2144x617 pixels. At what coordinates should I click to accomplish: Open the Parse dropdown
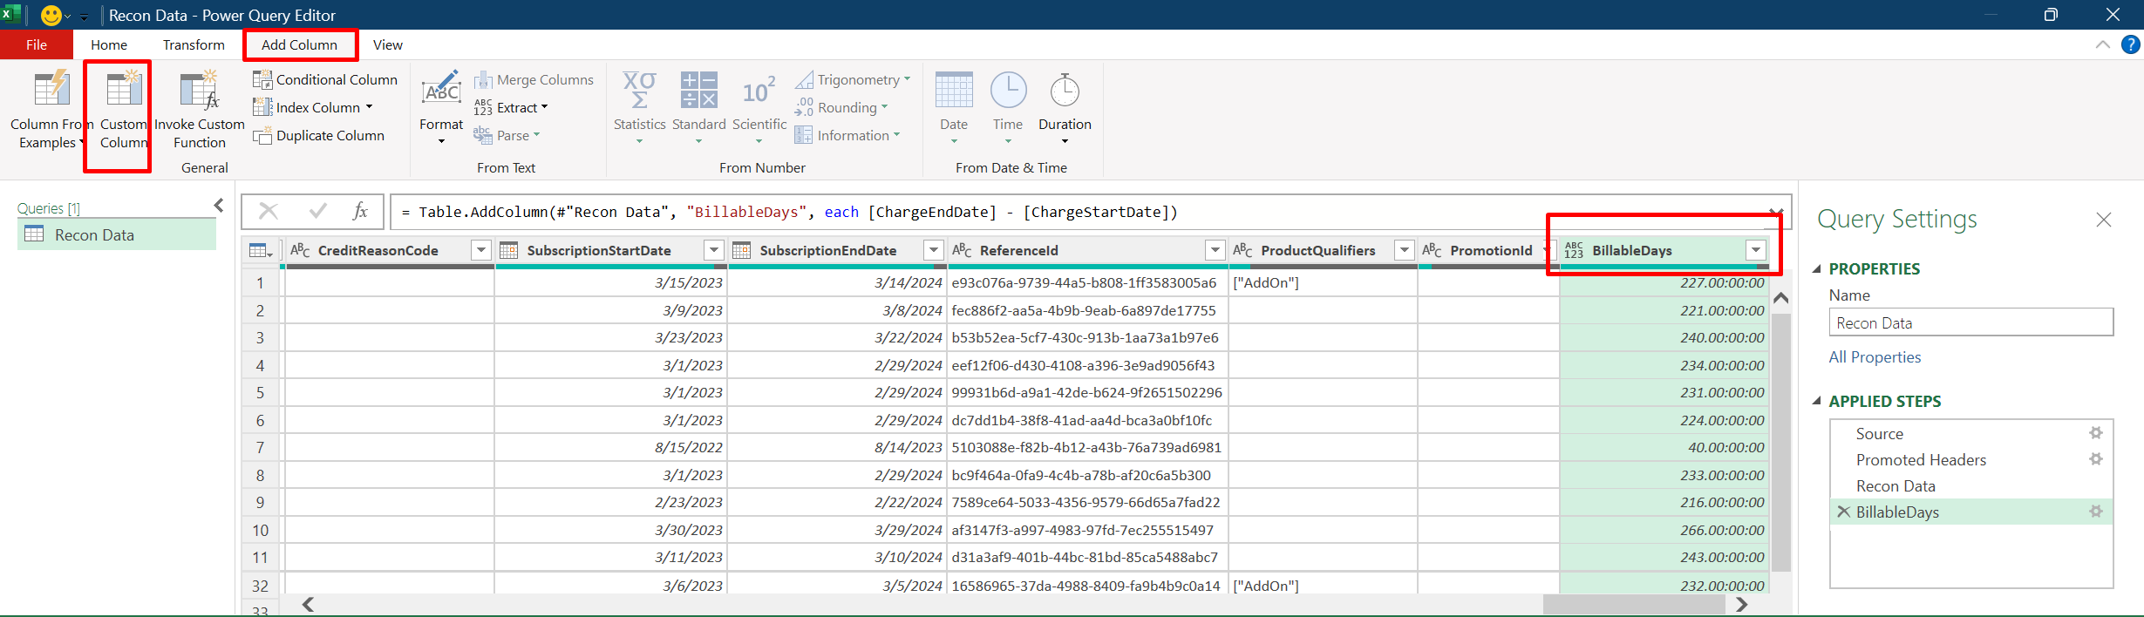point(536,135)
